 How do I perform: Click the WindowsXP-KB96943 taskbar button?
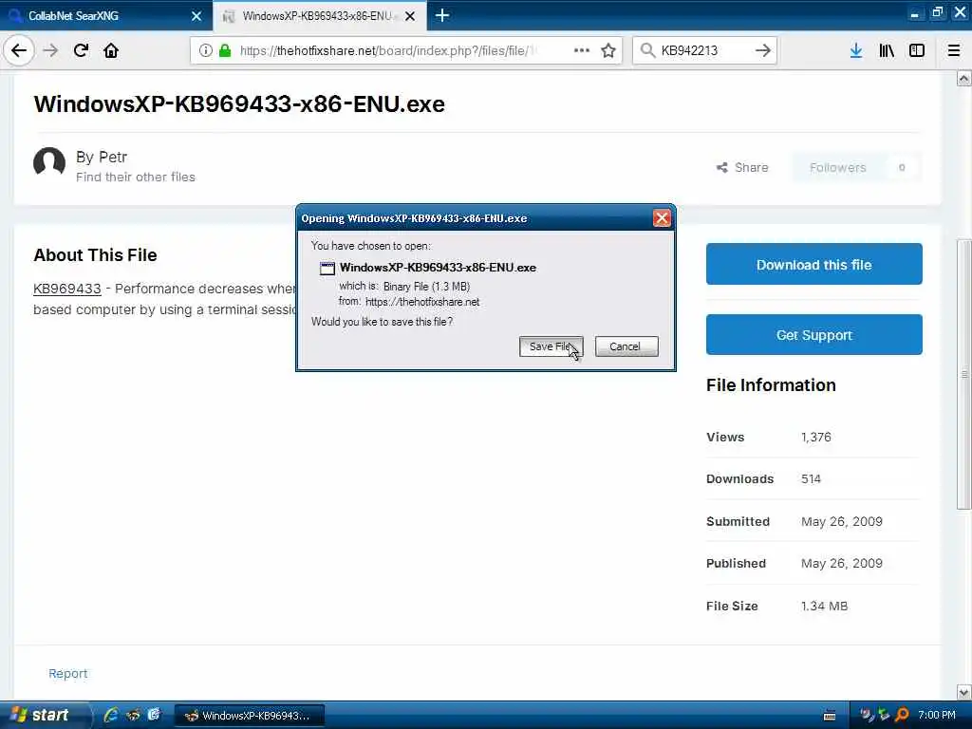(250, 716)
